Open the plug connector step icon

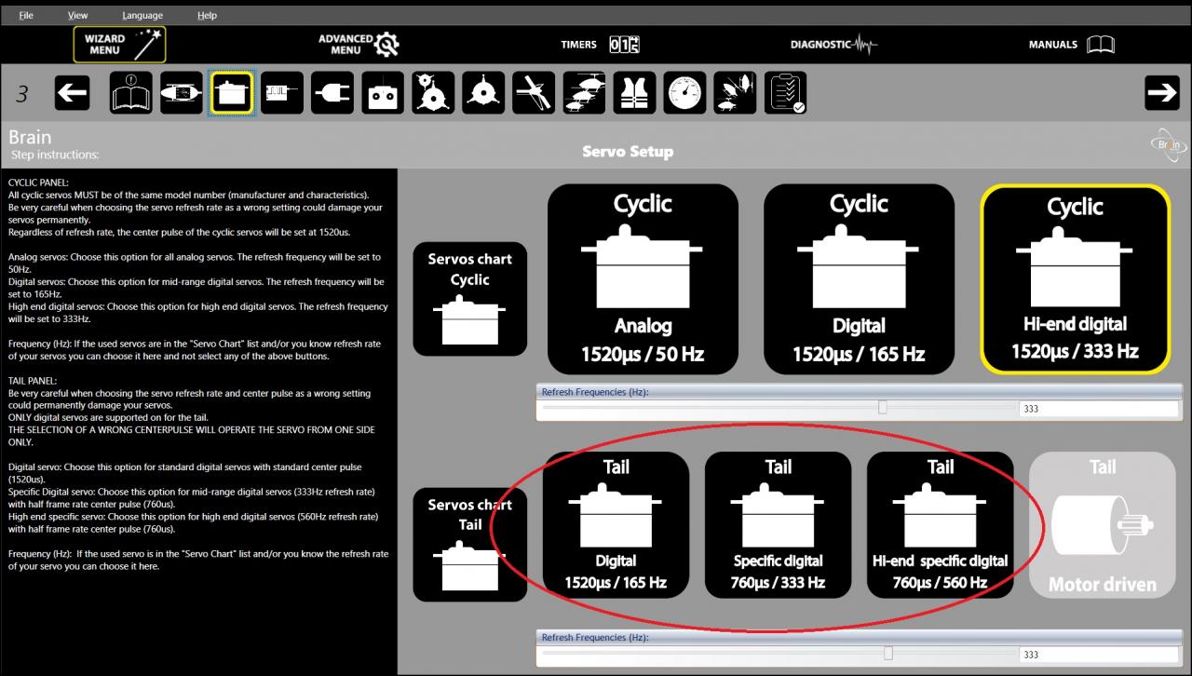coord(332,93)
